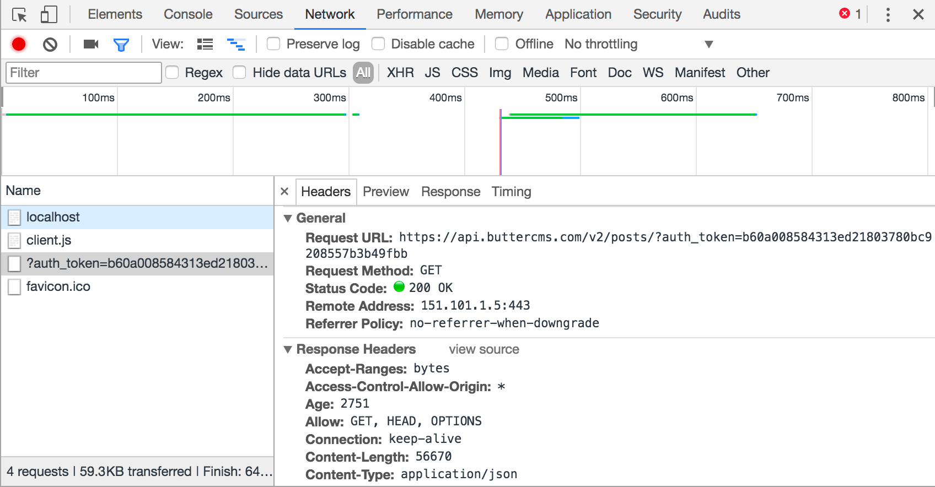This screenshot has width=935, height=487.
Task: Clear the network log with the clear icon
Action: click(50, 44)
